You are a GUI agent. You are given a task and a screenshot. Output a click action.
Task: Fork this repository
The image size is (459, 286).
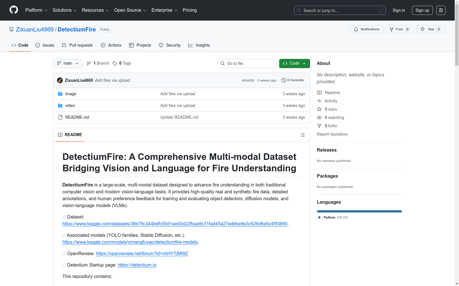(x=399, y=29)
